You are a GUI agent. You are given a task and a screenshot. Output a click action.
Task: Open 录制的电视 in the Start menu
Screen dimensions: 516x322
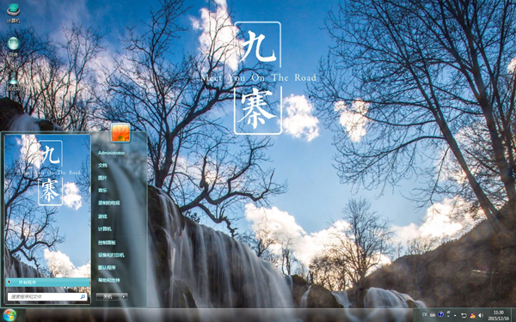click(x=108, y=203)
